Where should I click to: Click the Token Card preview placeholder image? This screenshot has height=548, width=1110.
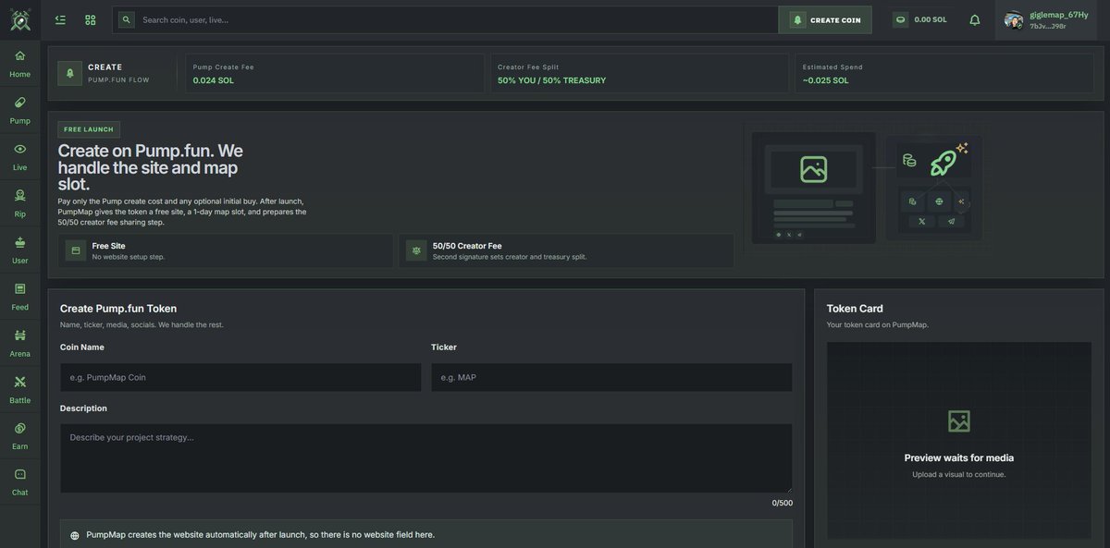click(959, 421)
